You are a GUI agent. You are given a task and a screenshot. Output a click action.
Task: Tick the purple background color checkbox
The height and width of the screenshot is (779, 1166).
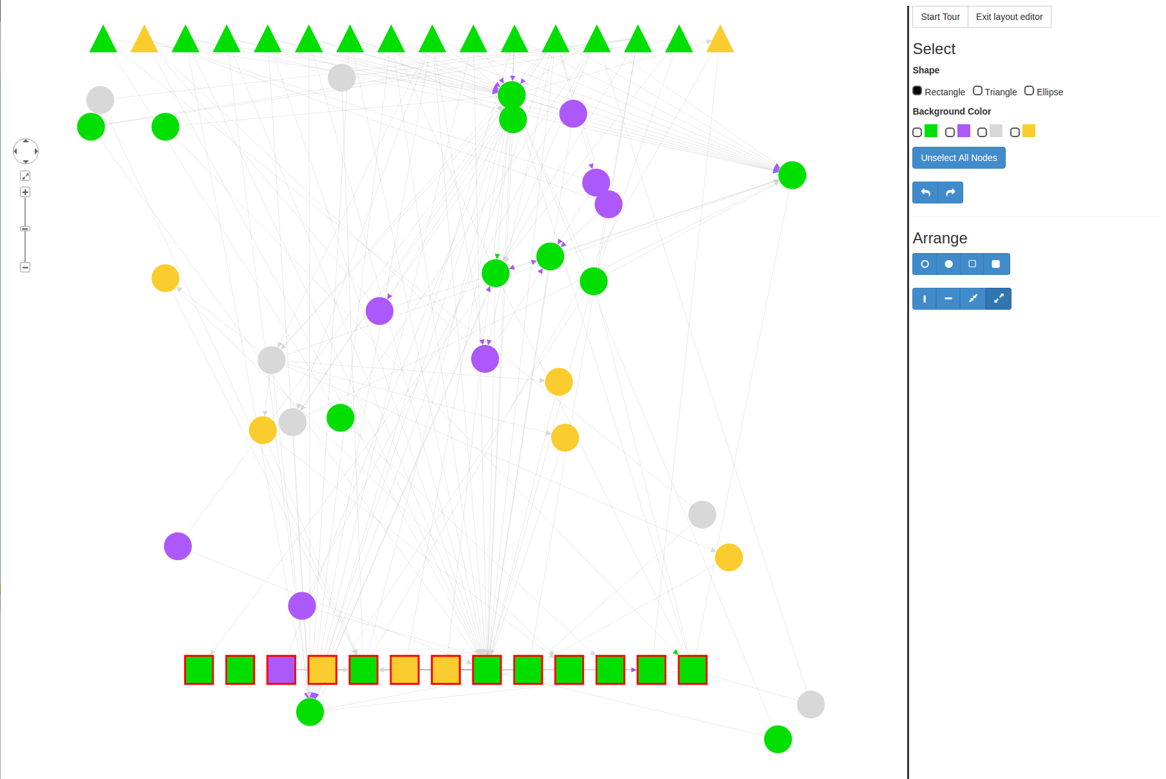point(950,132)
